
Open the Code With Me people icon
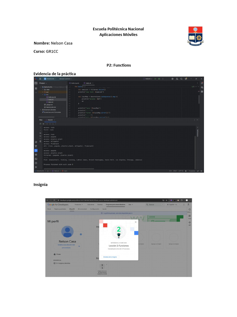tap(177, 79)
